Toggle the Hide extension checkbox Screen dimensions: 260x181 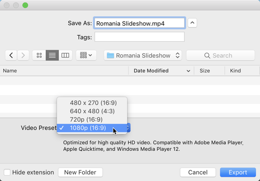coord(7,172)
